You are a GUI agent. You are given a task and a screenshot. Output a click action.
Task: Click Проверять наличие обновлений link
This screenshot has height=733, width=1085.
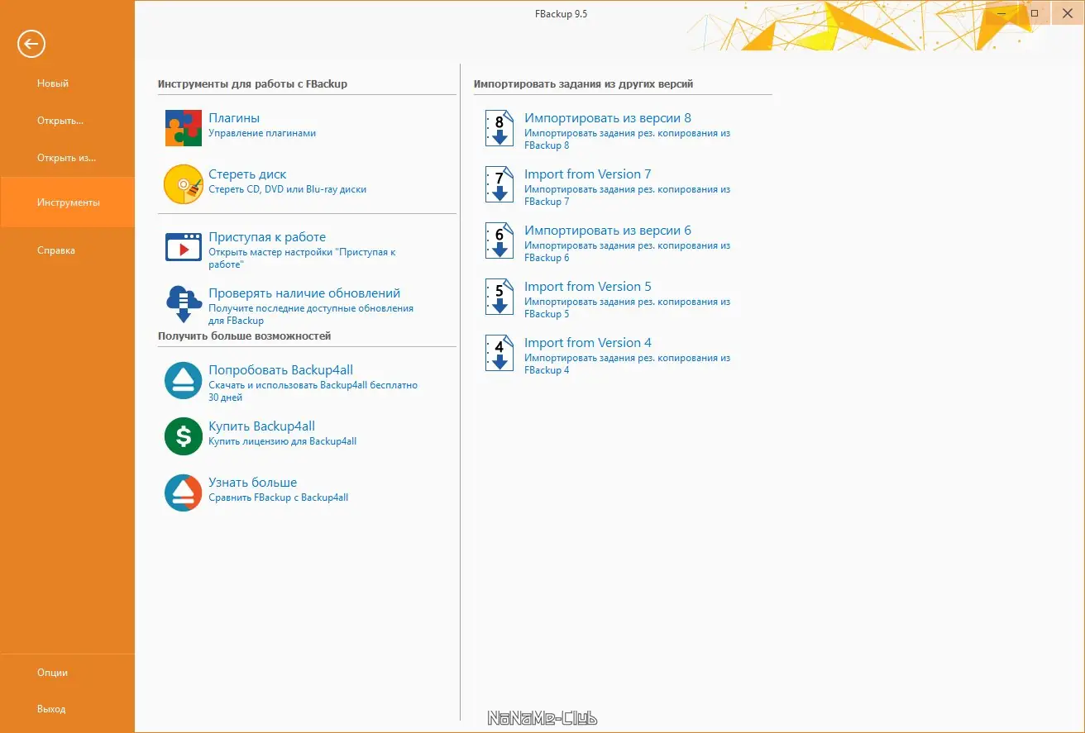(304, 293)
